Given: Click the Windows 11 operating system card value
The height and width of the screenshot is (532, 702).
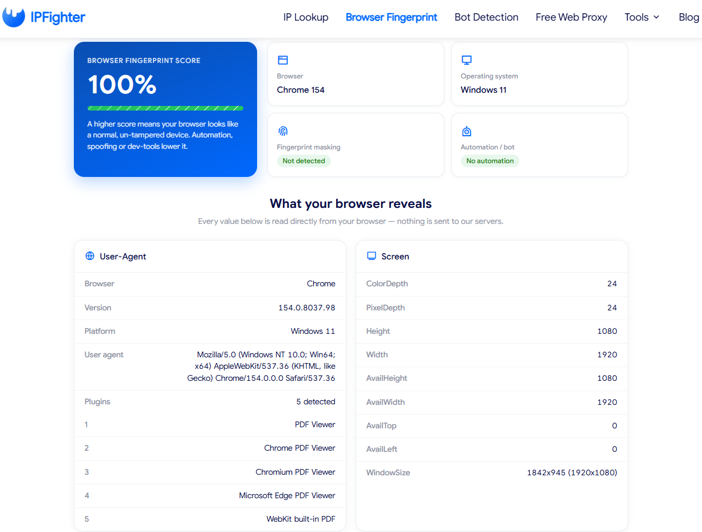Looking at the screenshot, I should click(x=484, y=90).
